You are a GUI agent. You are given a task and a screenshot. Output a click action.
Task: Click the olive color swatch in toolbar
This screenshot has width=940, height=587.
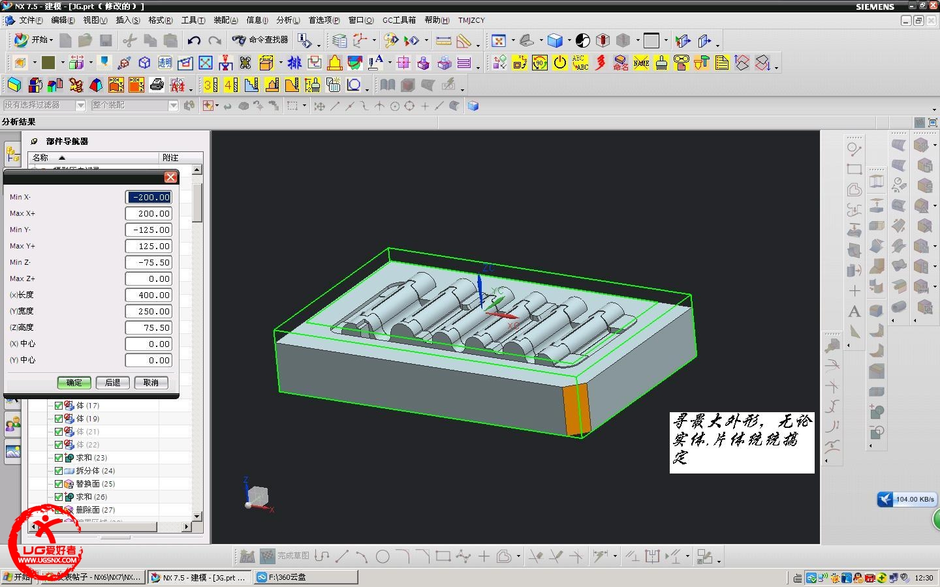pyautogui.click(x=48, y=63)
